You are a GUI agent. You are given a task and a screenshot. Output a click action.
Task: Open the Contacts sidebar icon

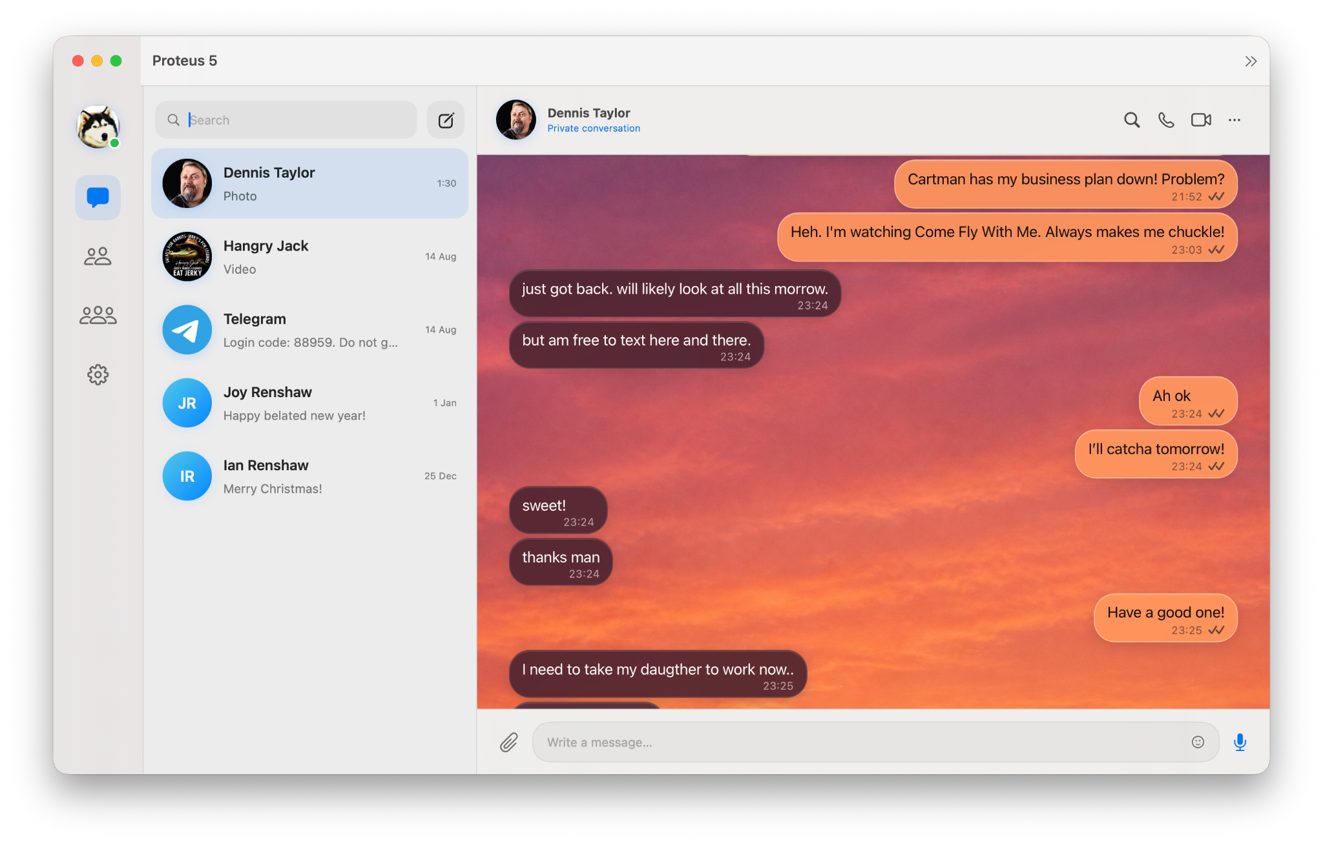(98, 256)
